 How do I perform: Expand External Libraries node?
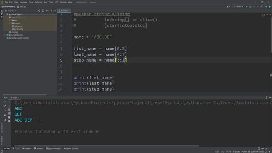click(x=5, y=35)
